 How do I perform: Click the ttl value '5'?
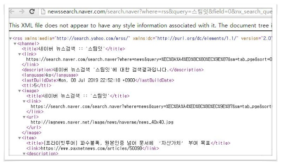(x=35, y=86)
